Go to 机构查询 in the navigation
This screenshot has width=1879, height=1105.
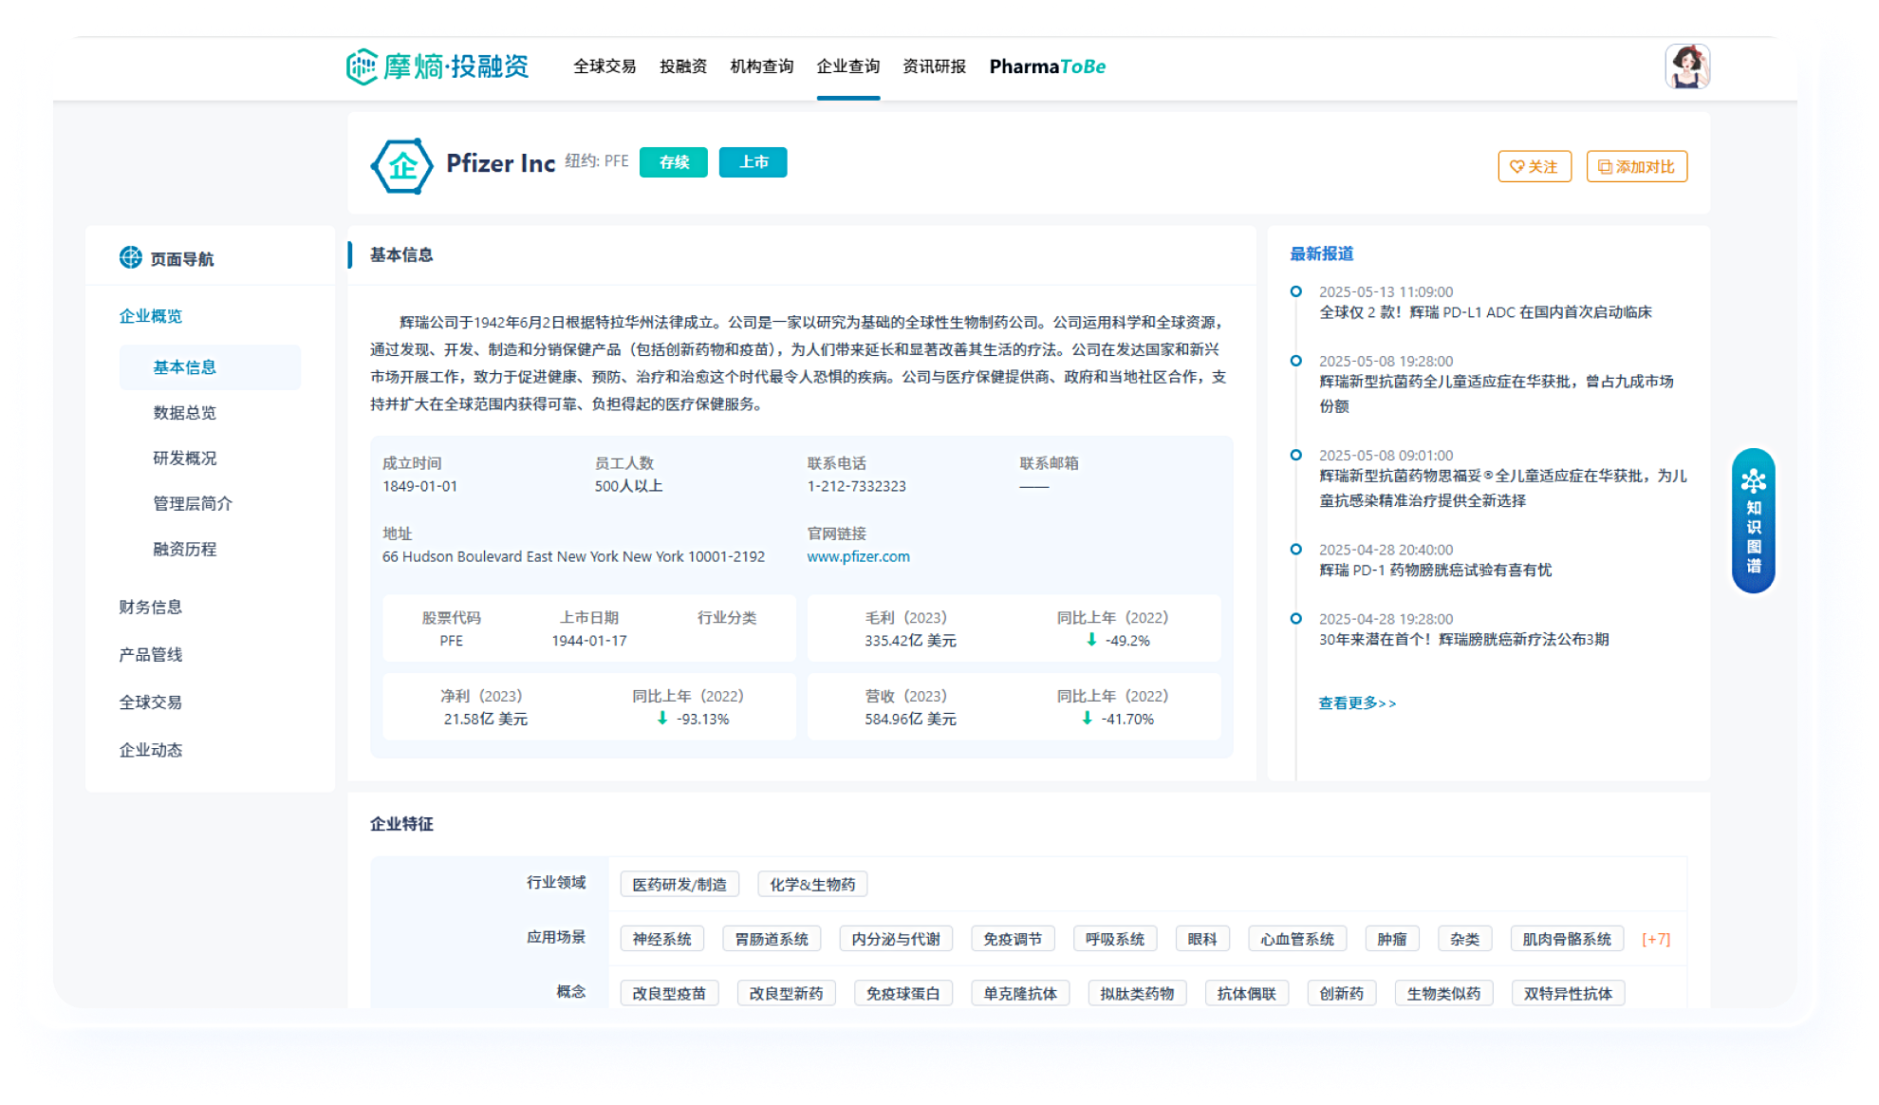click(x=762, y=66)
